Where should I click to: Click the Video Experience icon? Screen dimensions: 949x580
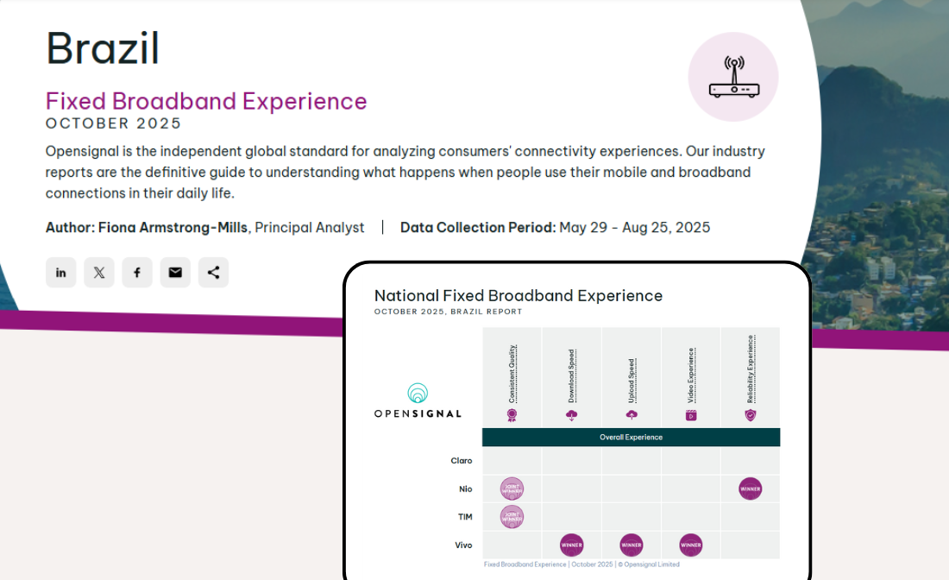pos(691,415)
